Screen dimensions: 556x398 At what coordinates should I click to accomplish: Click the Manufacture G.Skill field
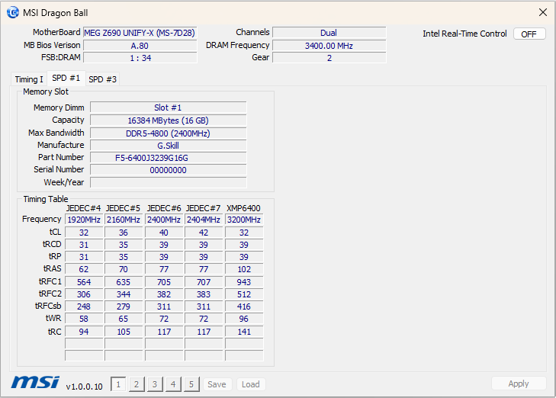[x=168, y=146]
